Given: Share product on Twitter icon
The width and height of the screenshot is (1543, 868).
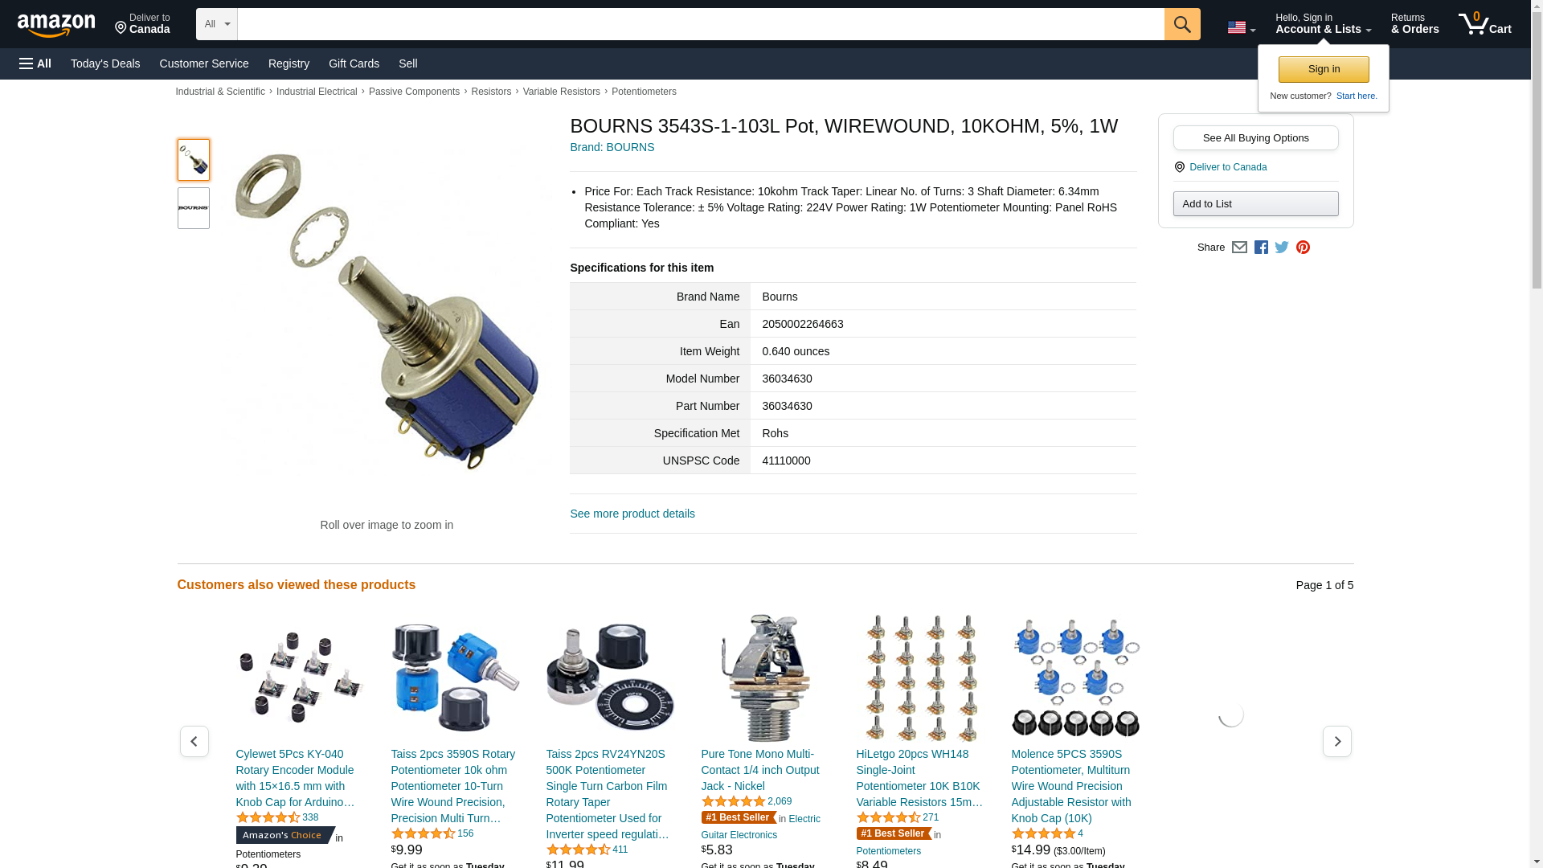Looking at the screenshot, I should [1282, 248].
